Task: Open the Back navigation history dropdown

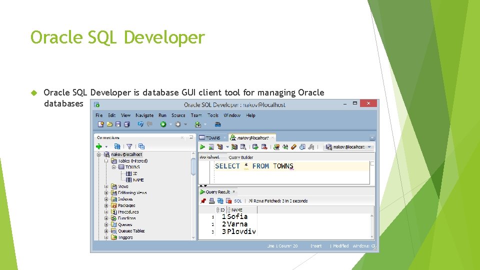Action: 170,124
